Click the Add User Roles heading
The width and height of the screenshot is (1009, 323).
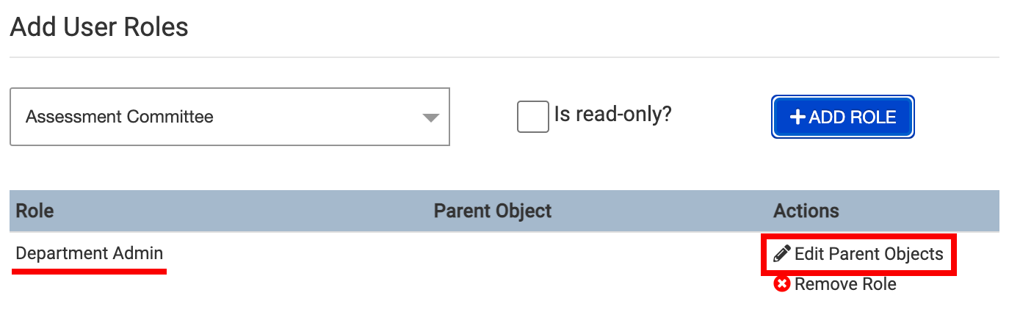(99, 27)
